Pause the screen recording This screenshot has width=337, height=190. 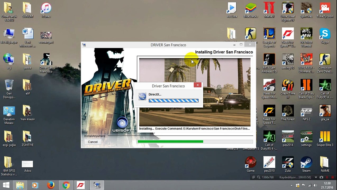[x=327, y=177]
